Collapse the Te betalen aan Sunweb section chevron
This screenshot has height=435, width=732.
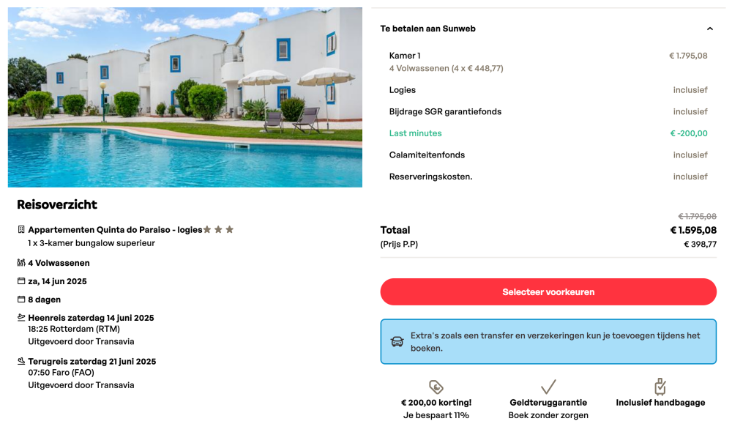709,29
